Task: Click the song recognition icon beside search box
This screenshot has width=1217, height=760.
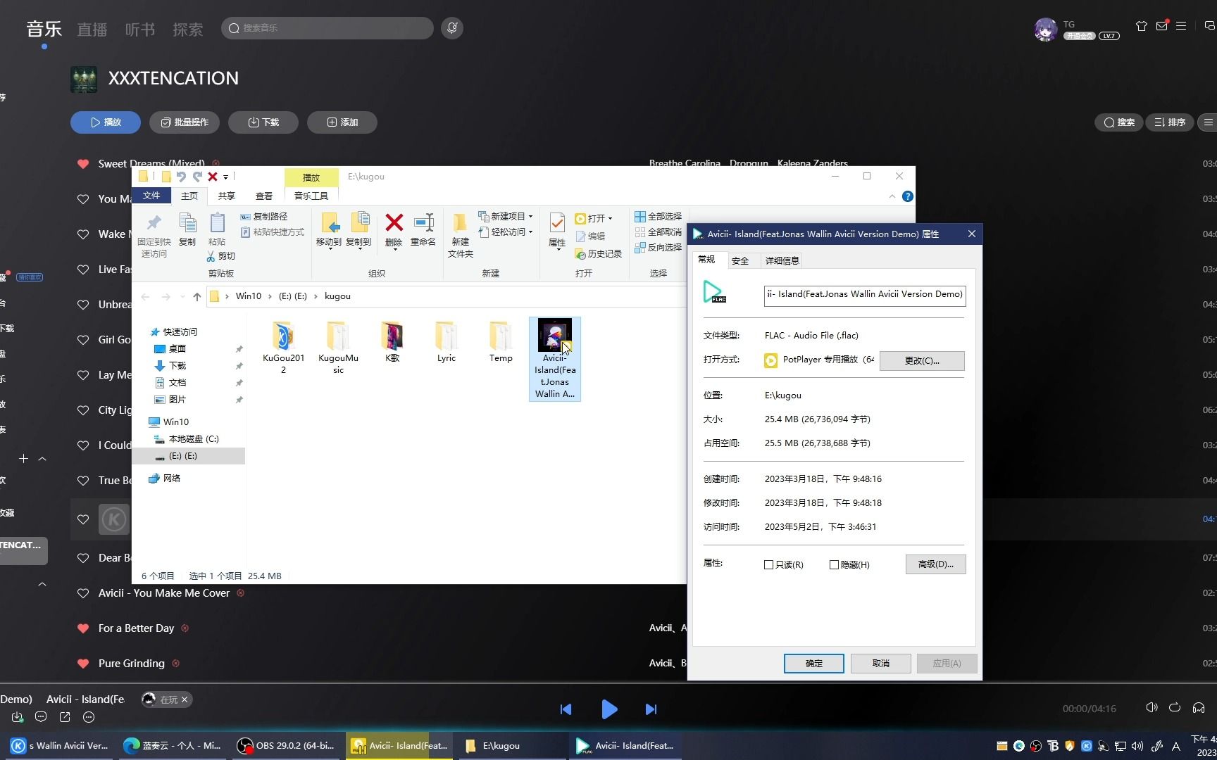Action: 452,28
